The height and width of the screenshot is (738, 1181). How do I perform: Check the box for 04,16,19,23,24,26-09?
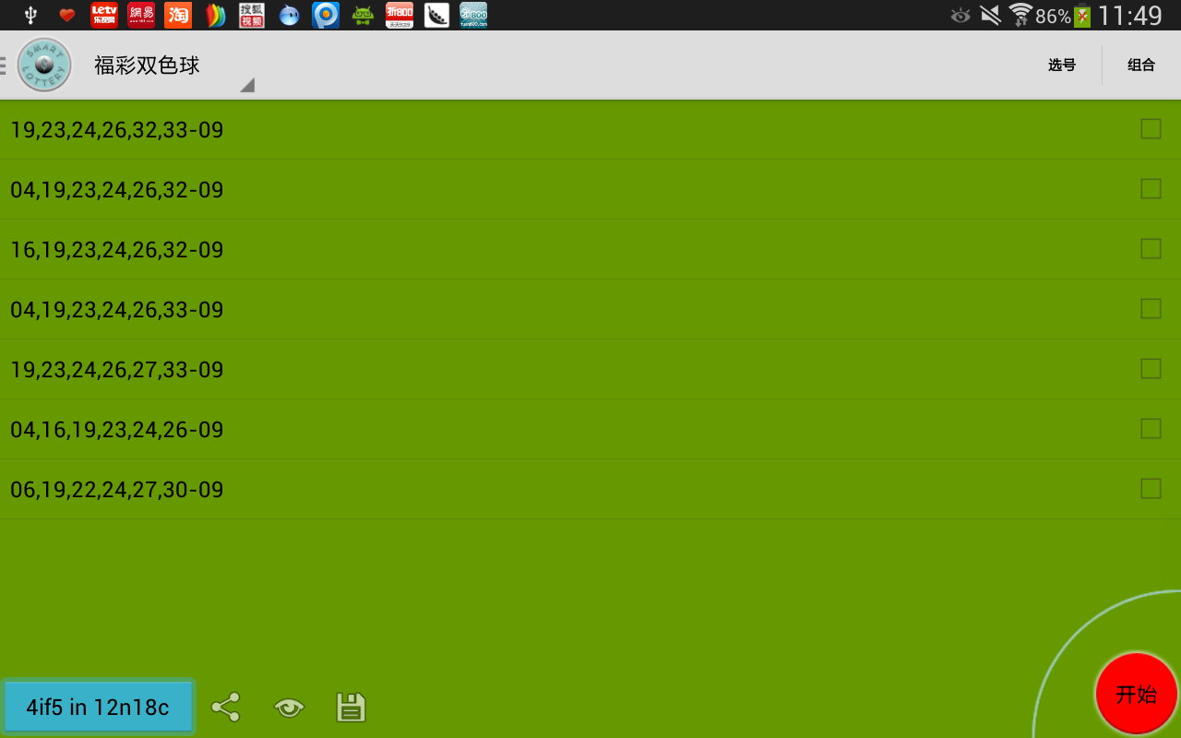point(1151,429)
